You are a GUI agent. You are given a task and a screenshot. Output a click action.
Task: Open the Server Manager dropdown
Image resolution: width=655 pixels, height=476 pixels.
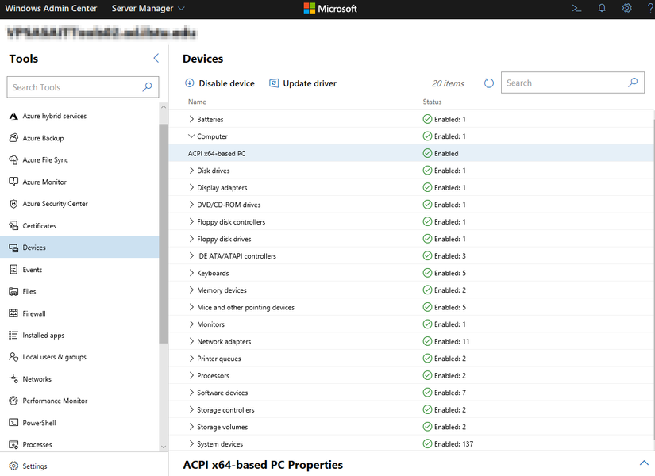tap(148, 9)
